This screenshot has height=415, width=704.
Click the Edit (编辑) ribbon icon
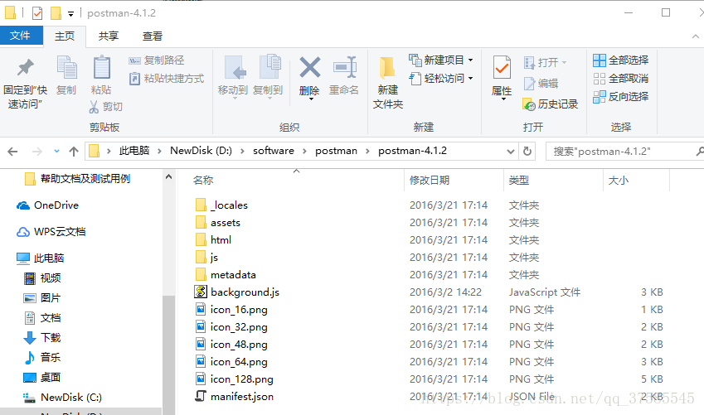point(529,84)
